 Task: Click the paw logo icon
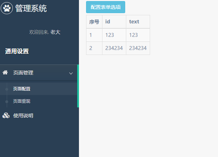point(7,8)
